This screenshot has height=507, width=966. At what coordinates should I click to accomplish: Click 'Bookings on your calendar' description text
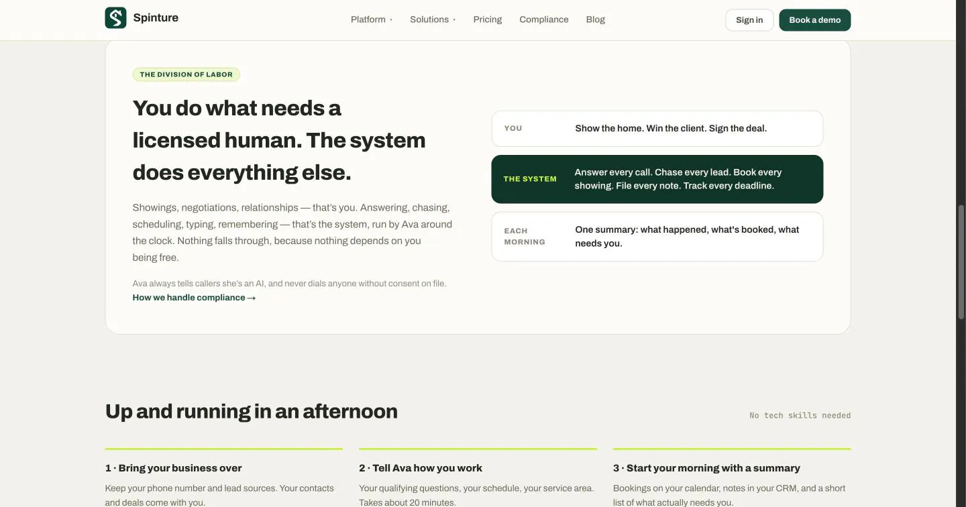click(x=729, y=495)
